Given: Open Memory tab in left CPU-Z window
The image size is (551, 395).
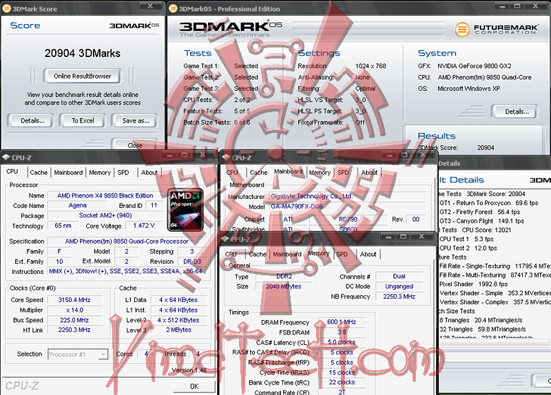Looking at the screenshot, I should coord(99,173).
